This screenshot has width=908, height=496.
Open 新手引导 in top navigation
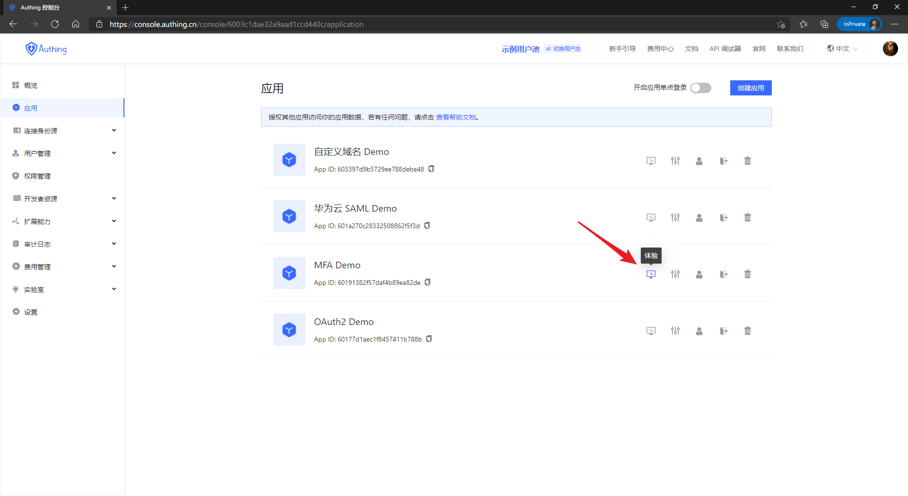click(622, 49)
